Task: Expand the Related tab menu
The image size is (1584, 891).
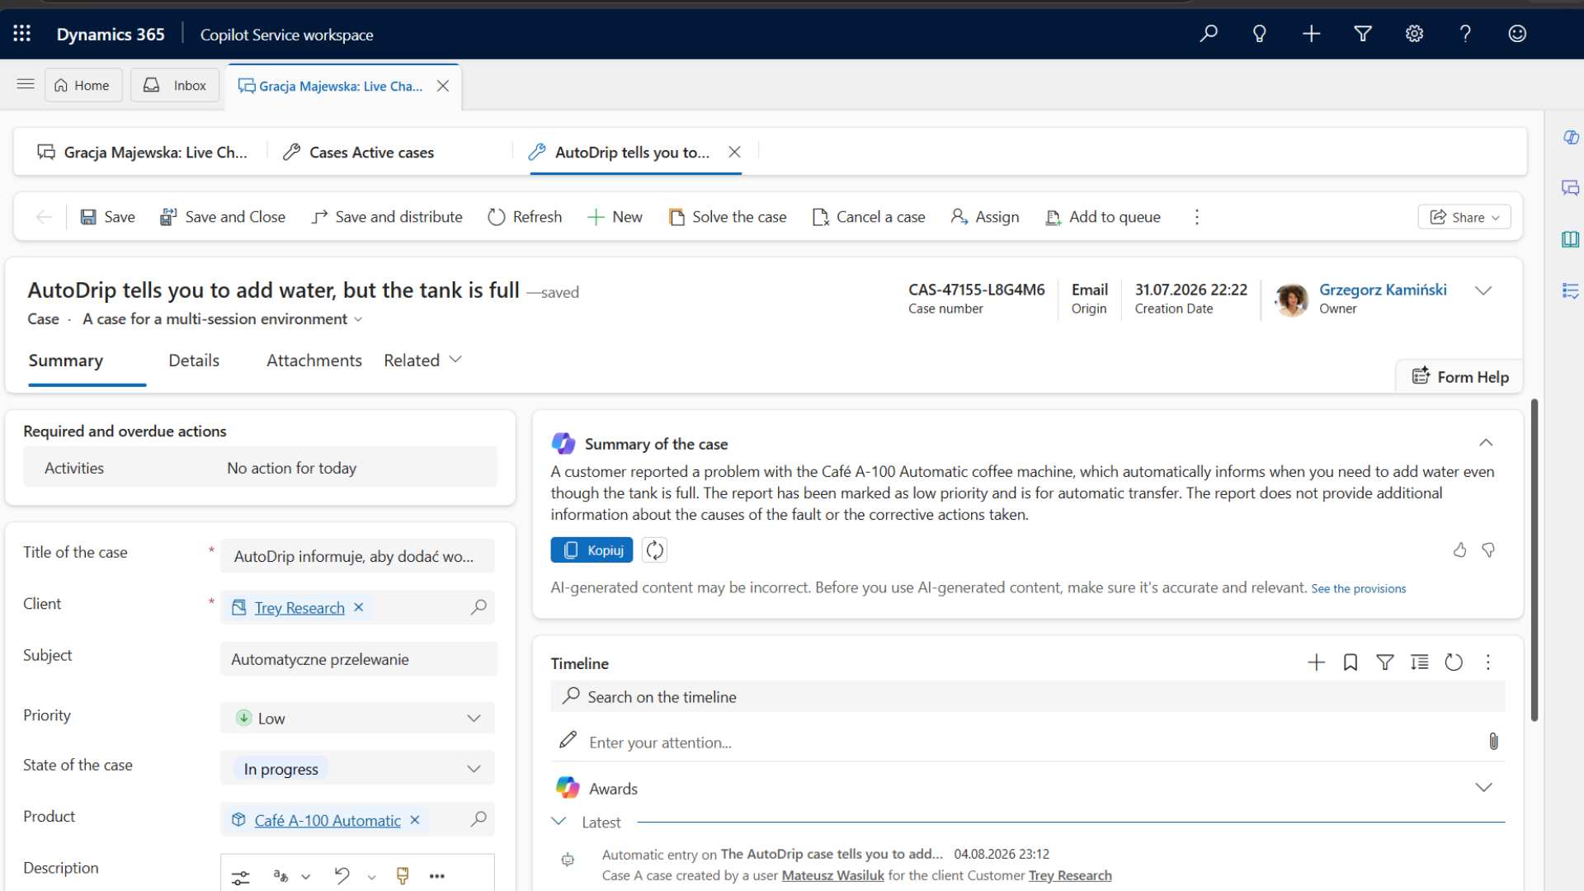Action: [x=422, y=361]
